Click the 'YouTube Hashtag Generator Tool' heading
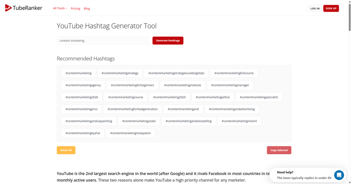The width and height of the screenshot is (351, 184). pos(106,26)
